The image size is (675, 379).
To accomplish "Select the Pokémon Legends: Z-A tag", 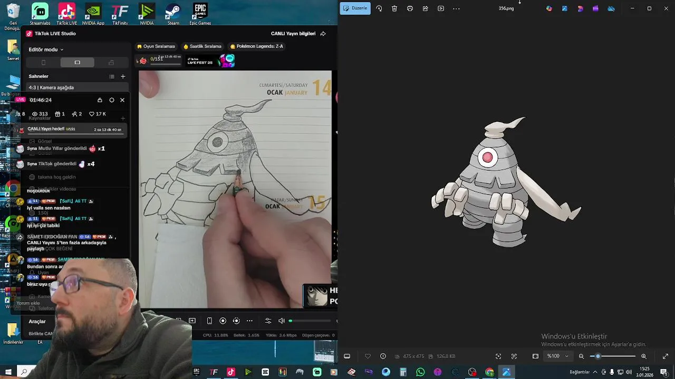I will pos(257,46).
